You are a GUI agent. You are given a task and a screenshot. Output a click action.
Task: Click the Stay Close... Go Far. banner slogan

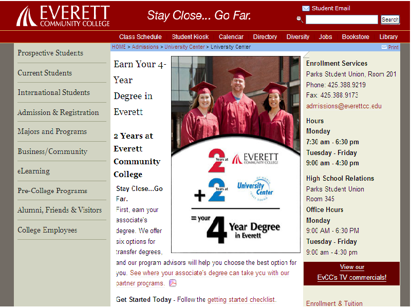[x=199, y=15]
